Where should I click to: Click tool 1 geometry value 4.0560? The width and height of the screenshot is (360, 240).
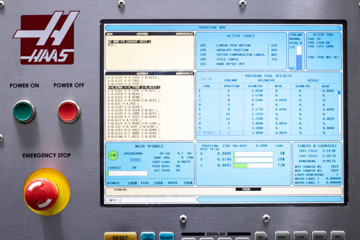(257, 91)
